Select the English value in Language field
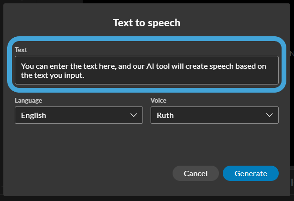The image size is (294, 201). (x=33, y=115)
